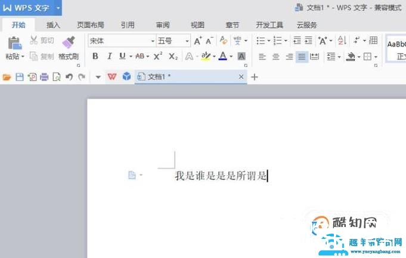The height and width of the screenshot is (258, 406).
Task: Open the 引用 ribbon tab
Action: coord(128,25)
